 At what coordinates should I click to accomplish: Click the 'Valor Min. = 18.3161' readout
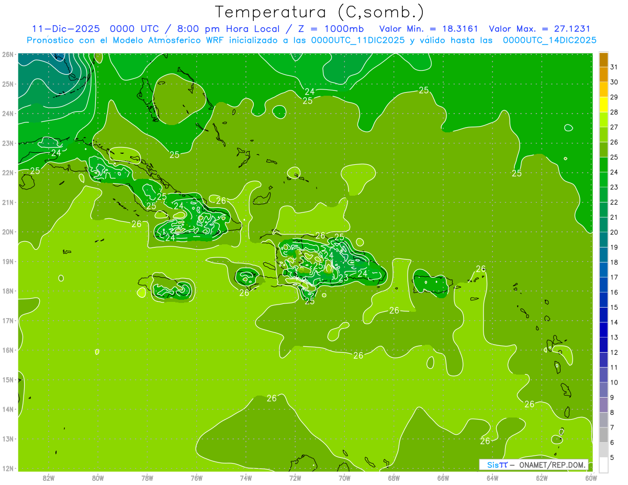click(x=429, y=29)
